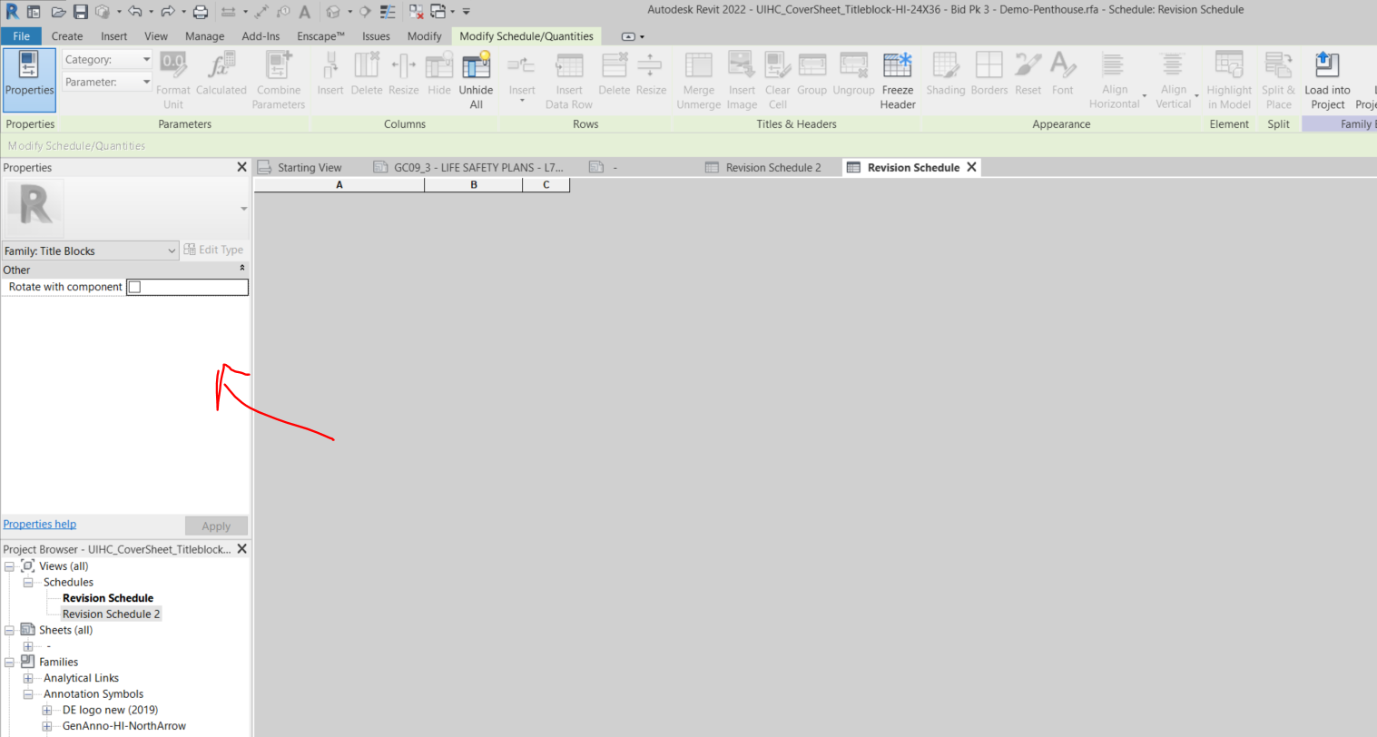Click the Properties help link
Screen dimensions: 1377x737
(39, 524)
